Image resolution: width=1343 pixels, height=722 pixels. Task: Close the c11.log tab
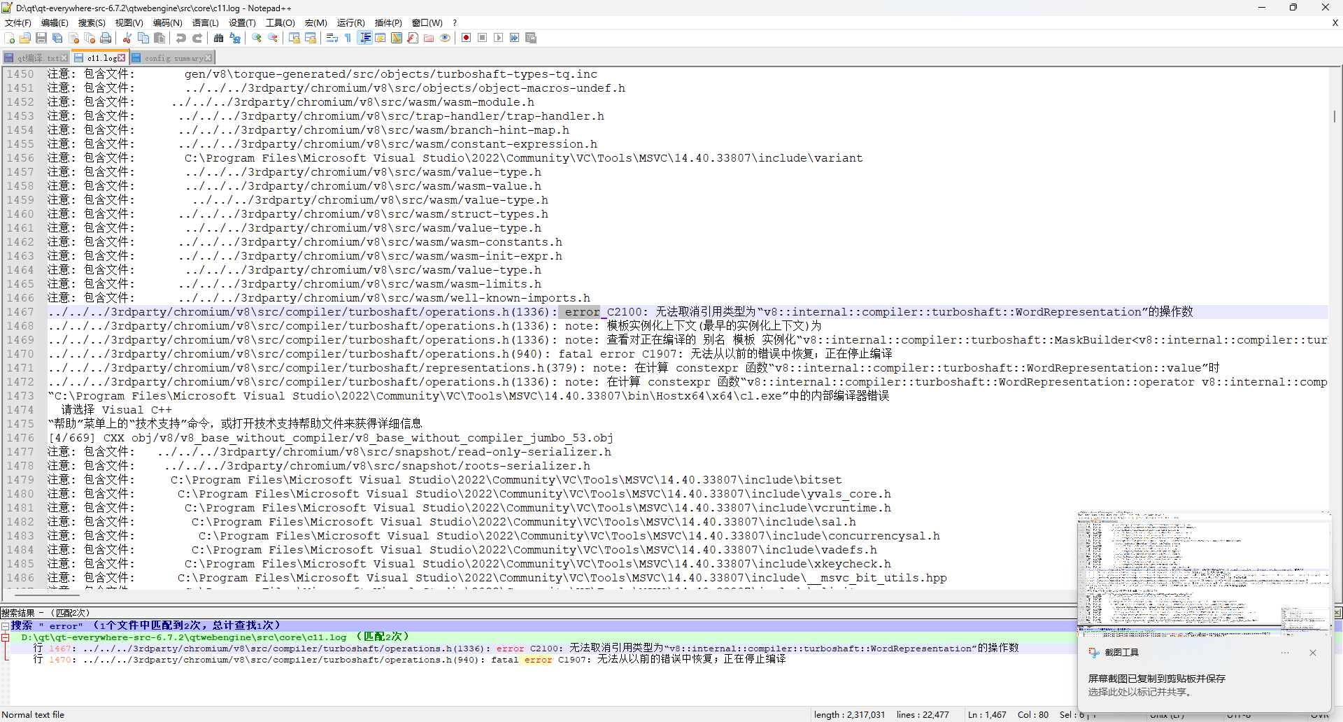click(x=122, y=58)
